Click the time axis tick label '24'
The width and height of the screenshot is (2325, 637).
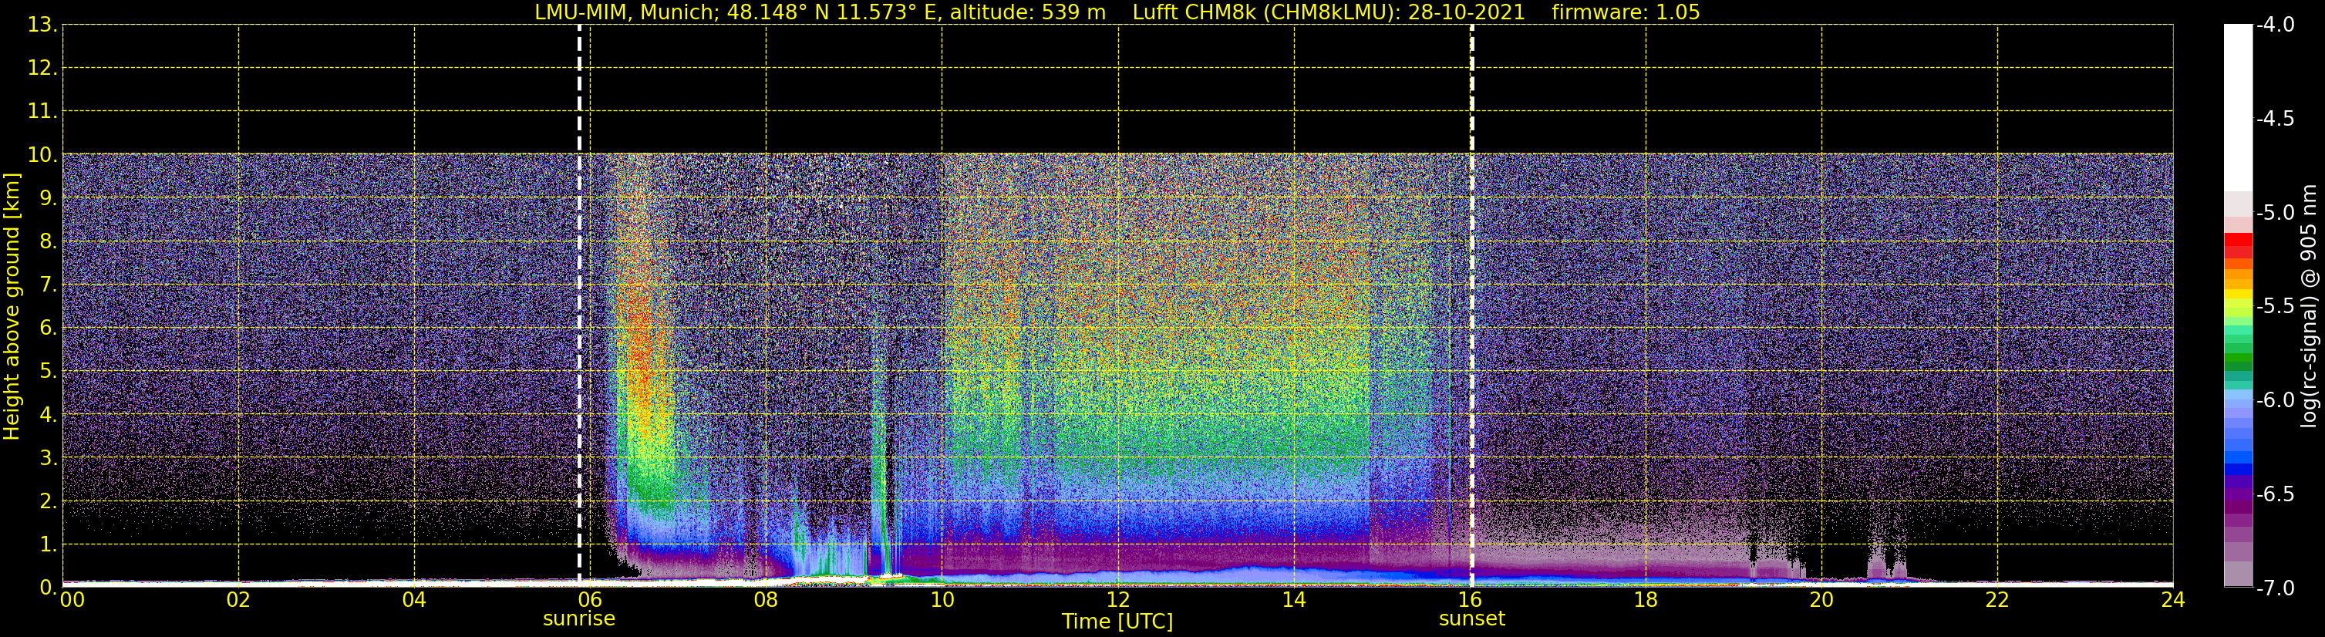point(2172,600)
